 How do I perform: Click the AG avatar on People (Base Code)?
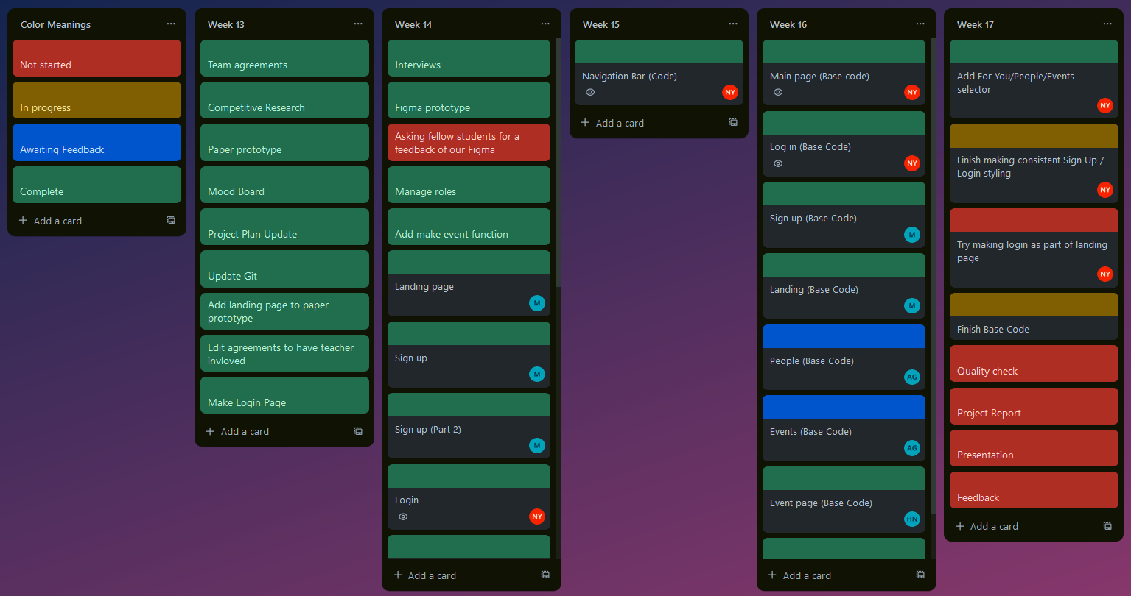click(x=912, y=377)
